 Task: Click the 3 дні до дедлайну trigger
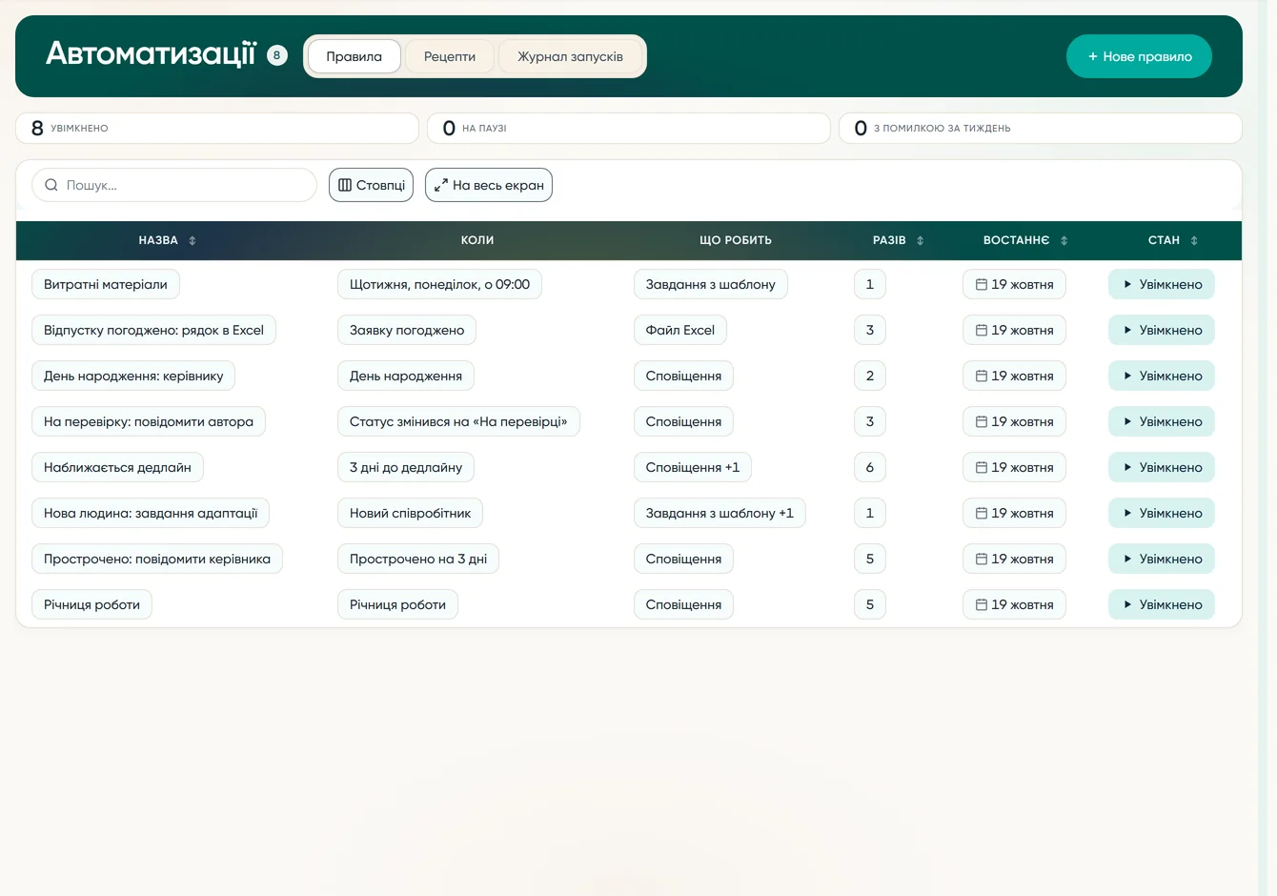point(406,467)
